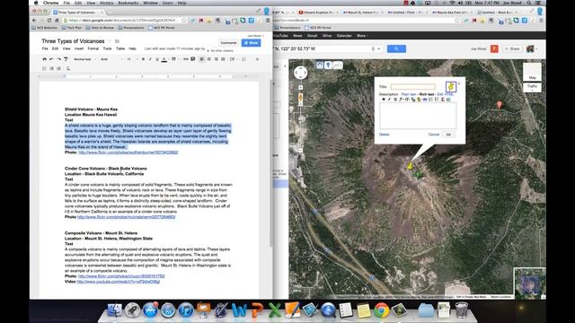Open the Docs Table menu

(x=120, y=48)
